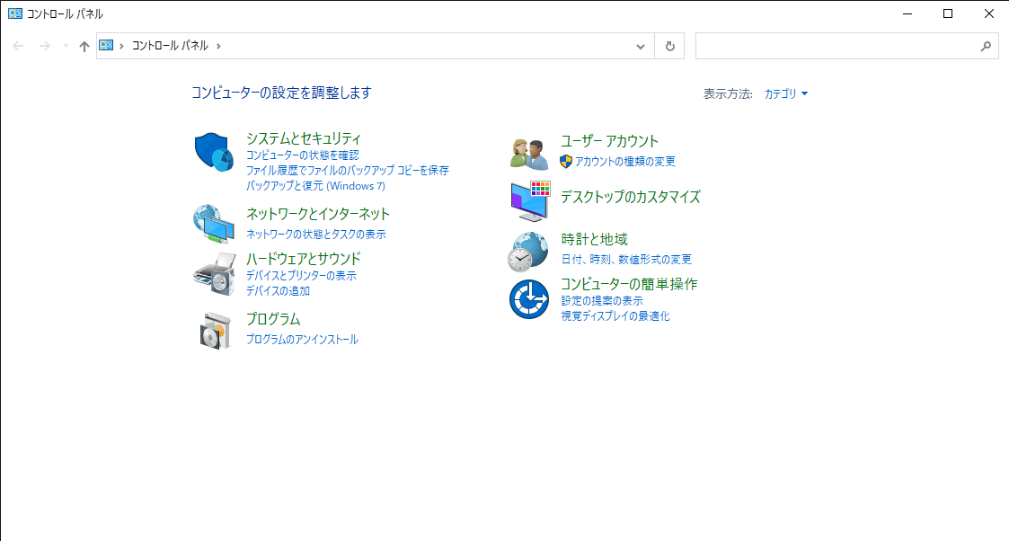Viewport: 1009px width, 541px height.
Task: Open バックアップと復元 (Windows 7) link
Action: click(315, 186)
